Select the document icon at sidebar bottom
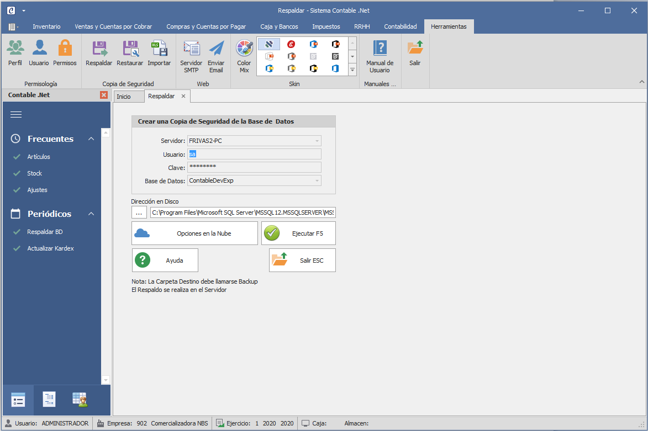Screen dimensions: 648x431 [49, 400]
